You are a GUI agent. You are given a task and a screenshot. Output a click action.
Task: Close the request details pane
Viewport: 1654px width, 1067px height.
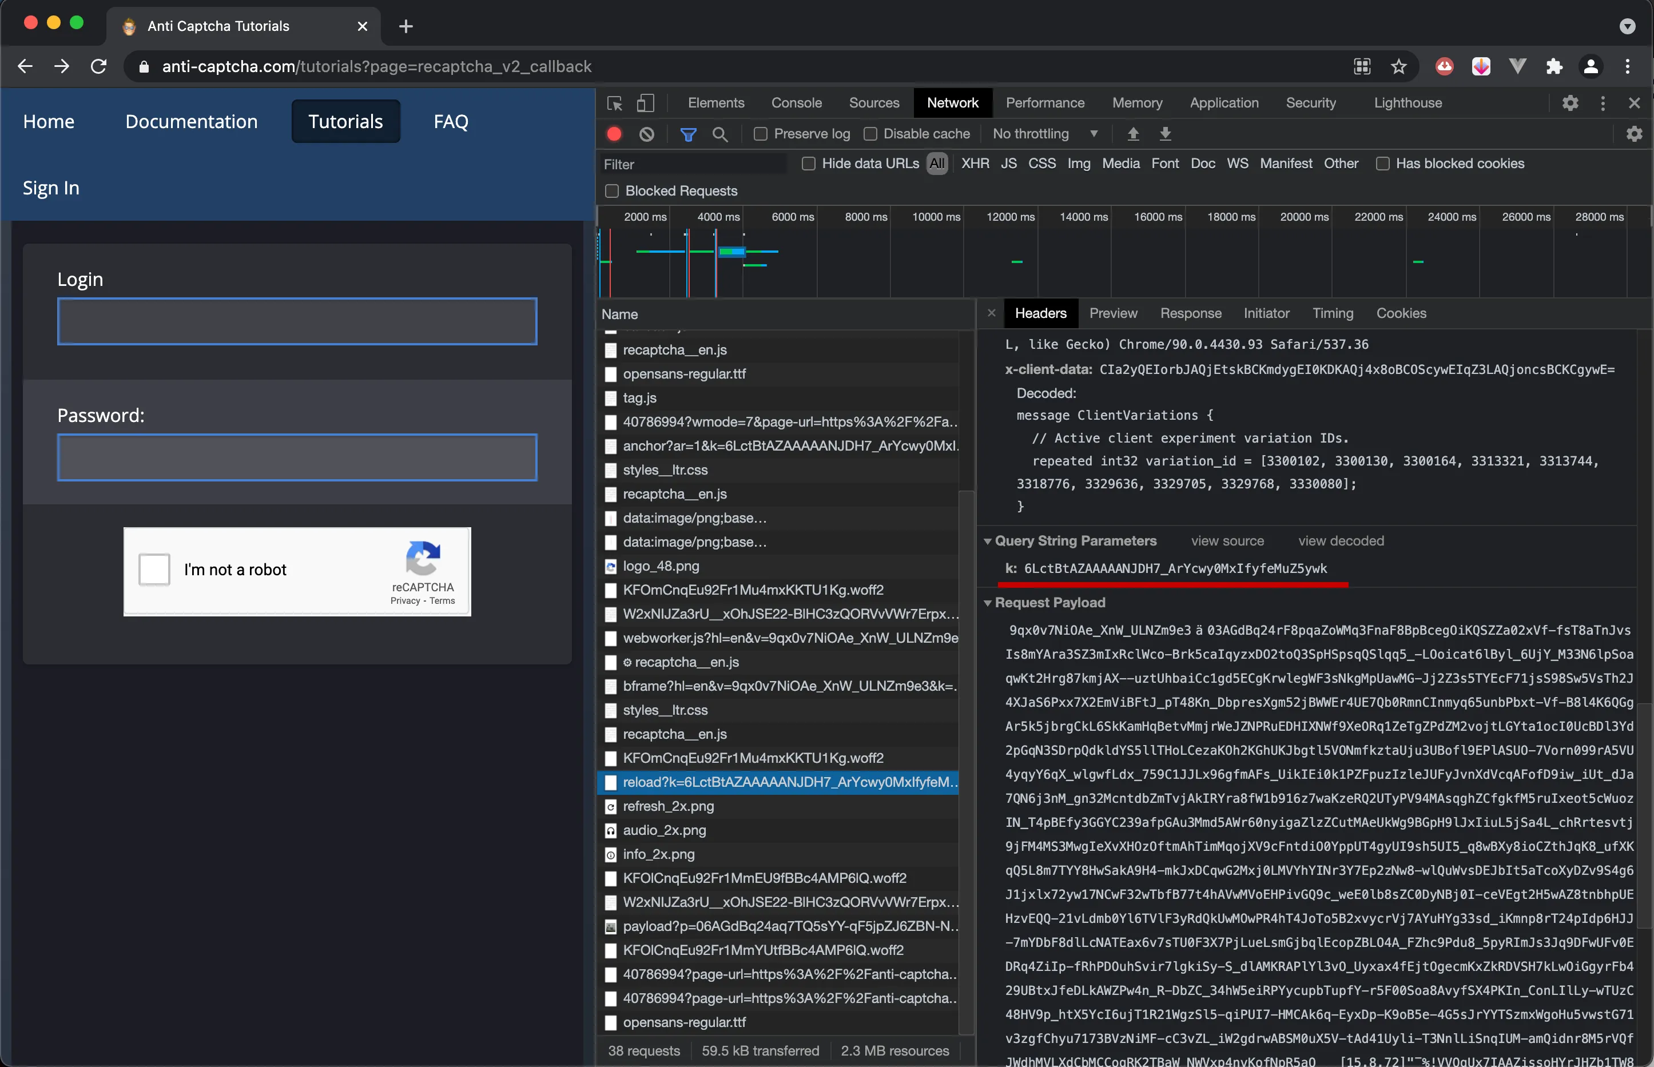992,313
